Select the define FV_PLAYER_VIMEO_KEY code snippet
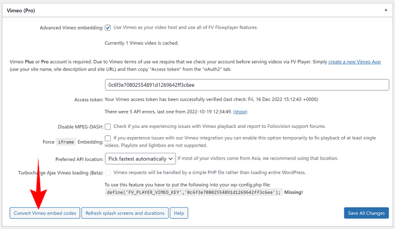This screenshot has width=395, height=229. coord(193,193)
